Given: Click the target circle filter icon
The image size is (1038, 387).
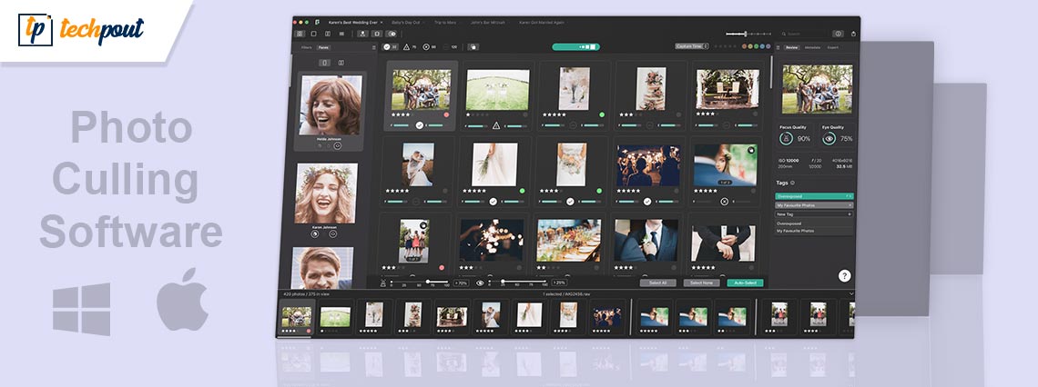Looking at the screenshot, I should pyautogui.click(x=425, y=47).
